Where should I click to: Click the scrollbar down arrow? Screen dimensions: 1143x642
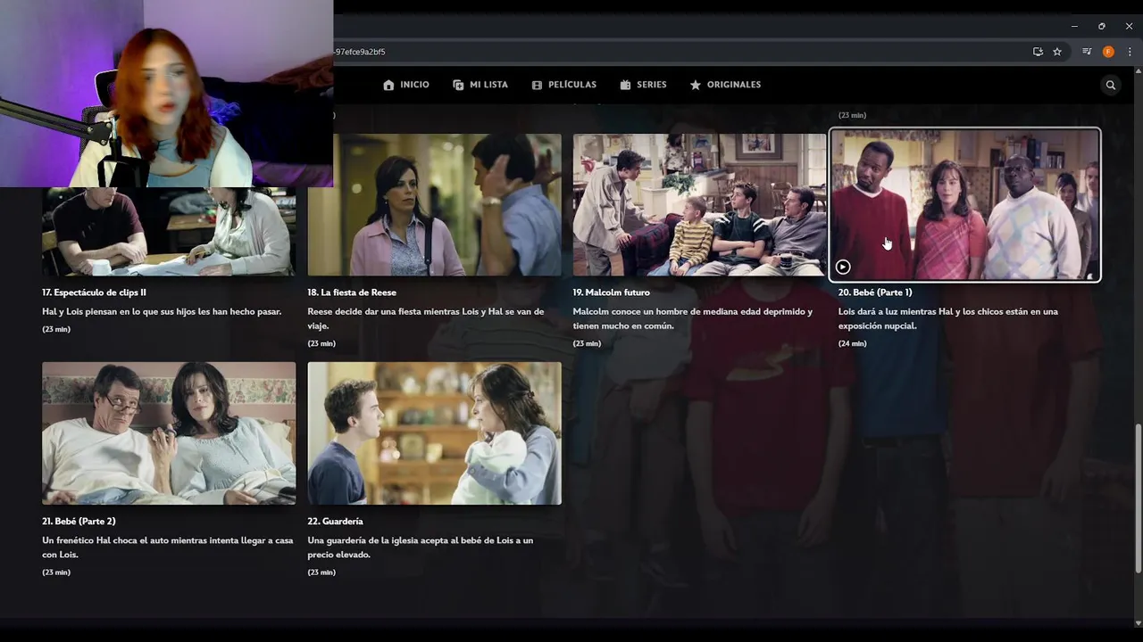tap(1137, 623)
